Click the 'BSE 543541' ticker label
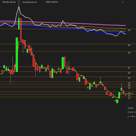The image size is (136, 136). (x=52, y=2)
